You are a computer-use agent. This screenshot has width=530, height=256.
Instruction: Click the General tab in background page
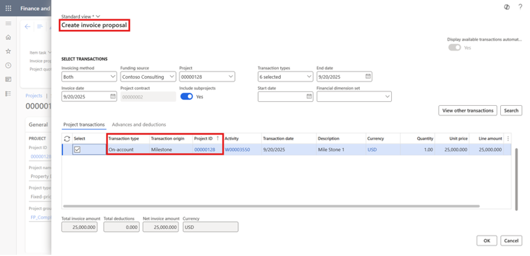coord(38,125)
